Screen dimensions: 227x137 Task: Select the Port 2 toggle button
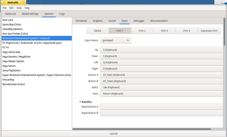pyautogui.click(x=142, y=31)
